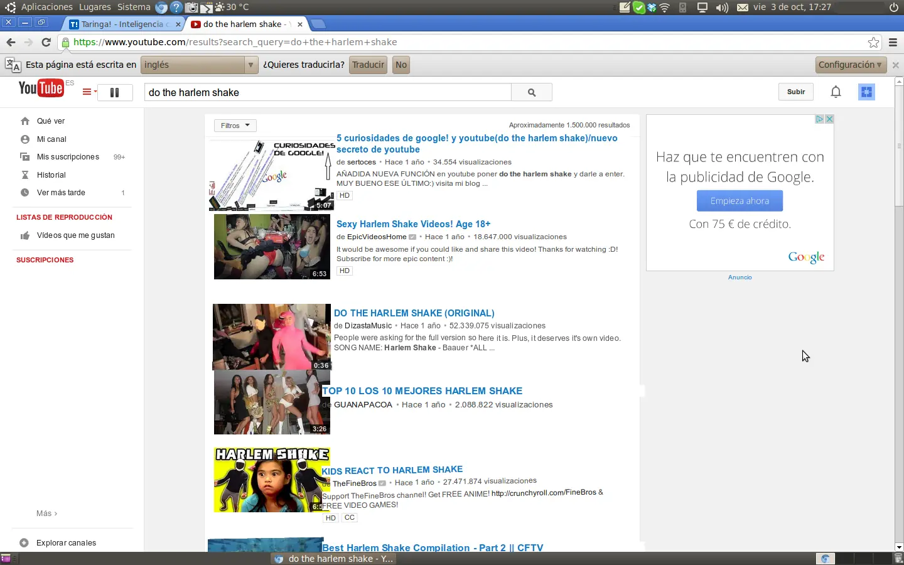The height and width of the screenshot is (565, 904).
Task: Open 'TOP 10 LOS 10 MEJORES HARLEM SHAKE' title
Action: [422, 391]
